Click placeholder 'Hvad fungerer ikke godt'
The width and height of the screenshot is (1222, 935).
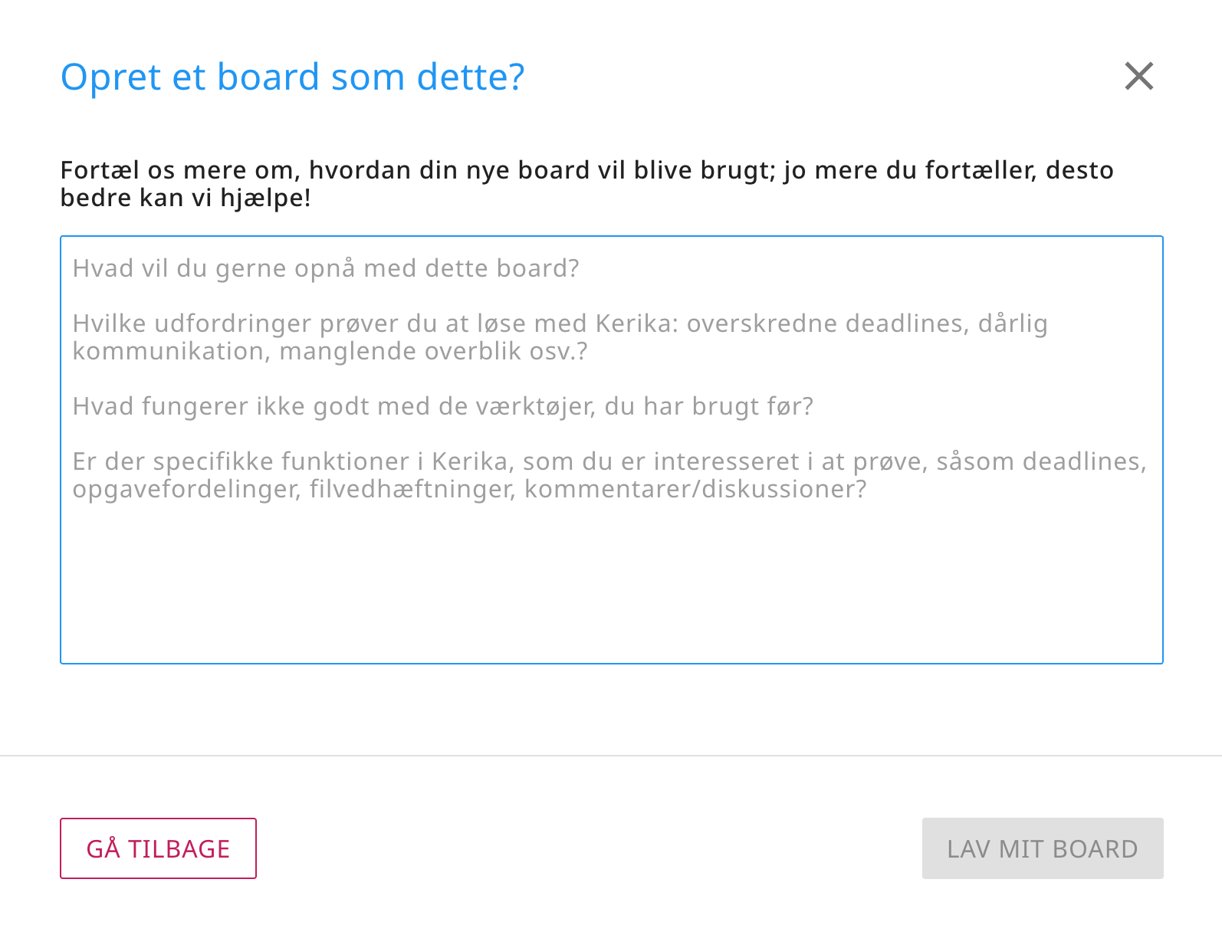coord(307,406)
